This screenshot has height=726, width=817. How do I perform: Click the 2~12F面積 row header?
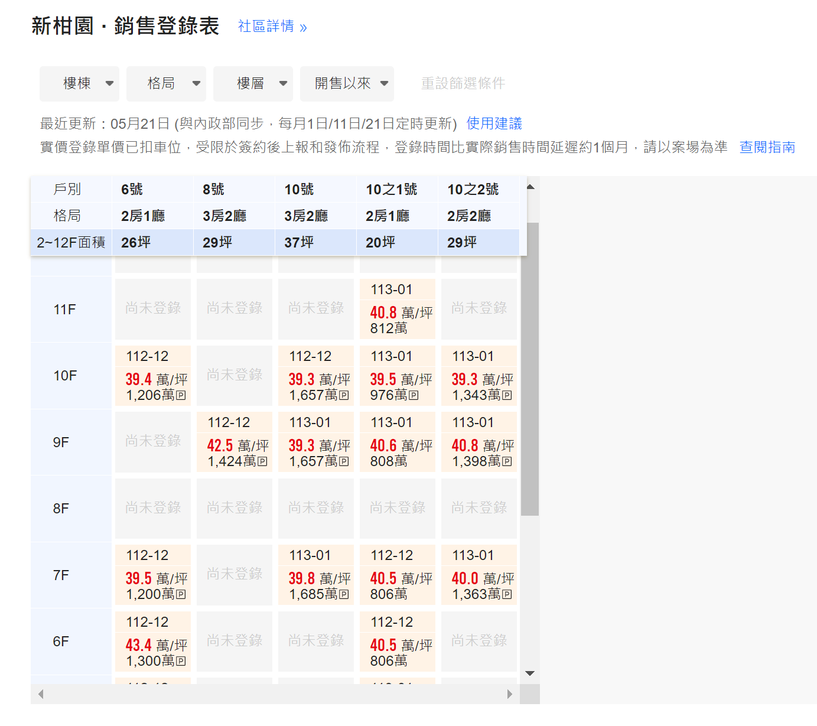click(x=71, y=243)
